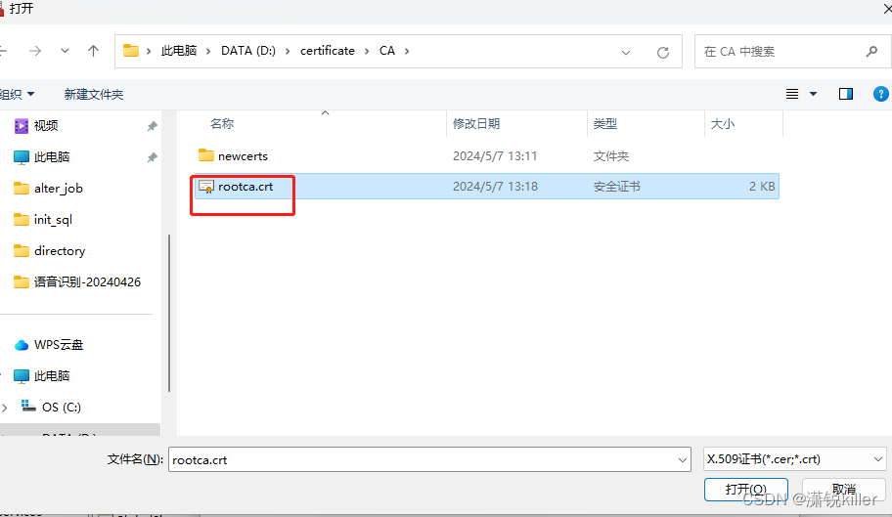This screenshot has width=892, height=517.
Task: Navigate to certificate in address path
Action: [x=327, y=51]
